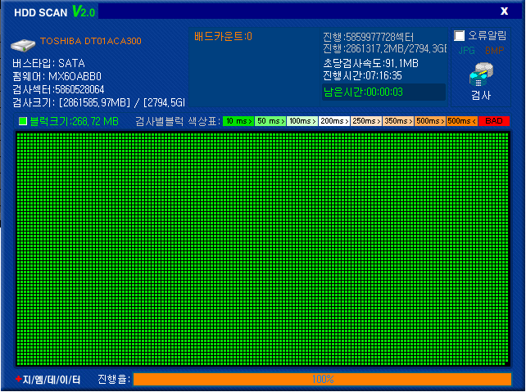The image size is (526, 392).
Task: Click the 진행:2861317.2MB progress text
Action: (384, 49)
